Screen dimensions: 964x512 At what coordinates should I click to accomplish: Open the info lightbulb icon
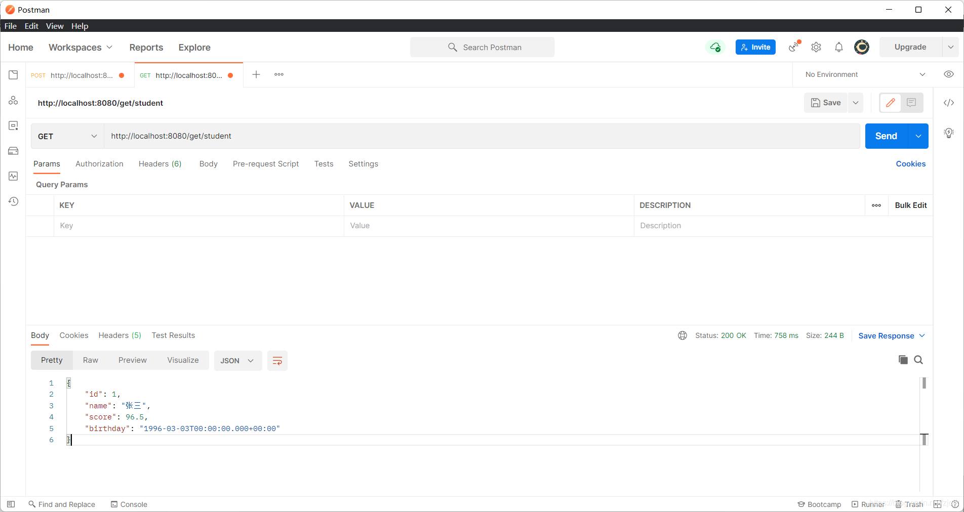949,133
